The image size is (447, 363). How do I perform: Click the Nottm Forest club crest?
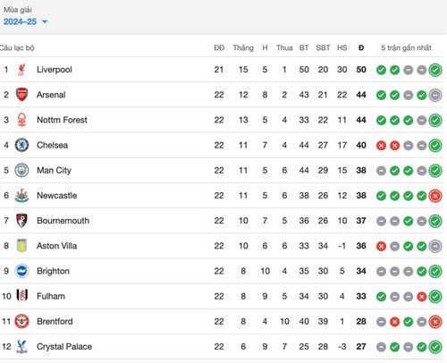point(21,120)
